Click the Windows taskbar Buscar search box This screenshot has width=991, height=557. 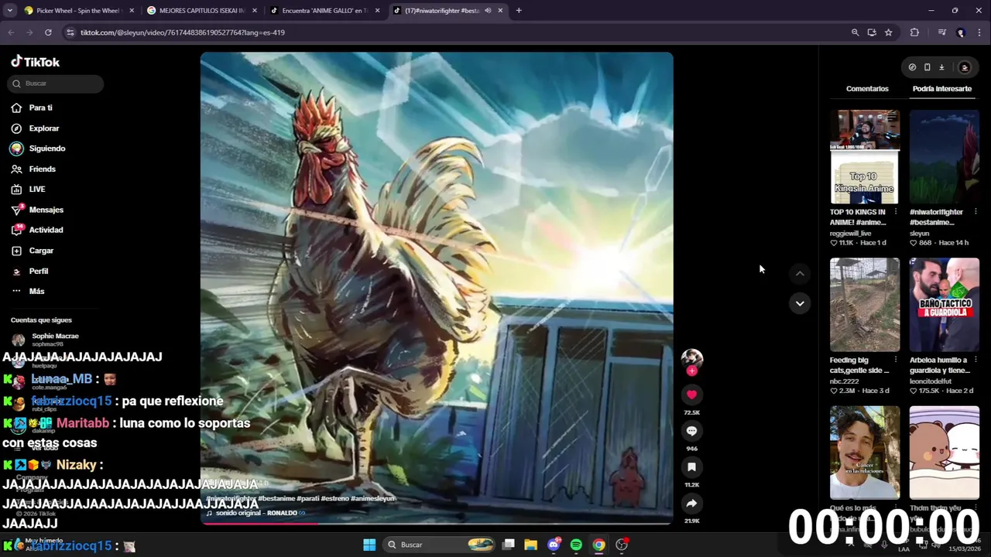click(x=440, y=545)
